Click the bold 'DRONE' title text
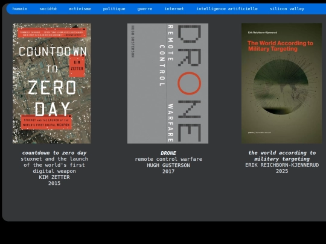The width and height of the screenshot is (326, 244). [x=168, y=153]
